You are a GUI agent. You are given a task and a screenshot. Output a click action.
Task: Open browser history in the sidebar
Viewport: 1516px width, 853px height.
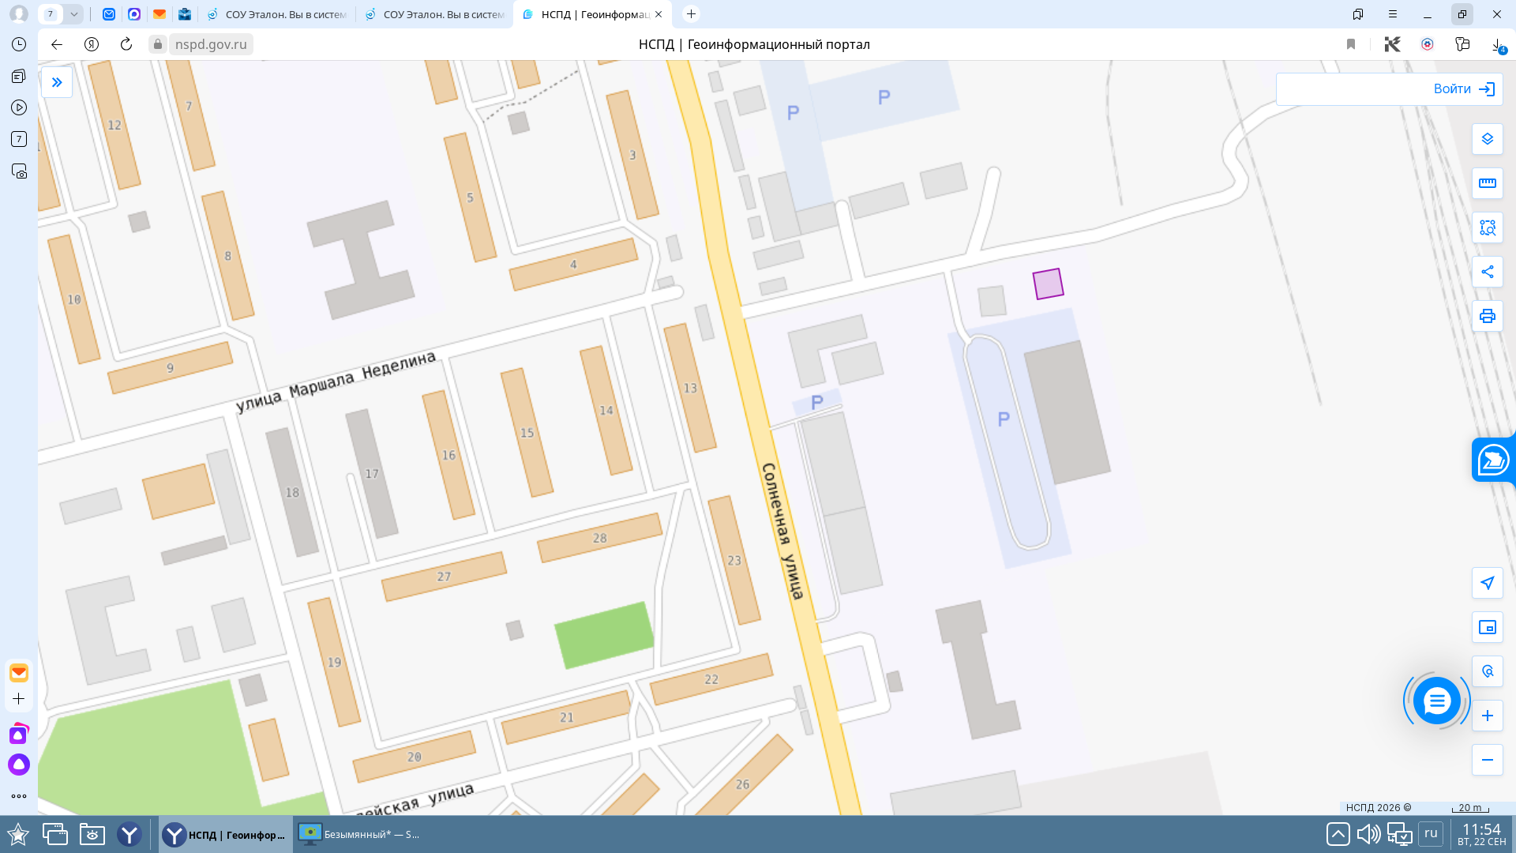pyautogui.click(x=19, y=44)
